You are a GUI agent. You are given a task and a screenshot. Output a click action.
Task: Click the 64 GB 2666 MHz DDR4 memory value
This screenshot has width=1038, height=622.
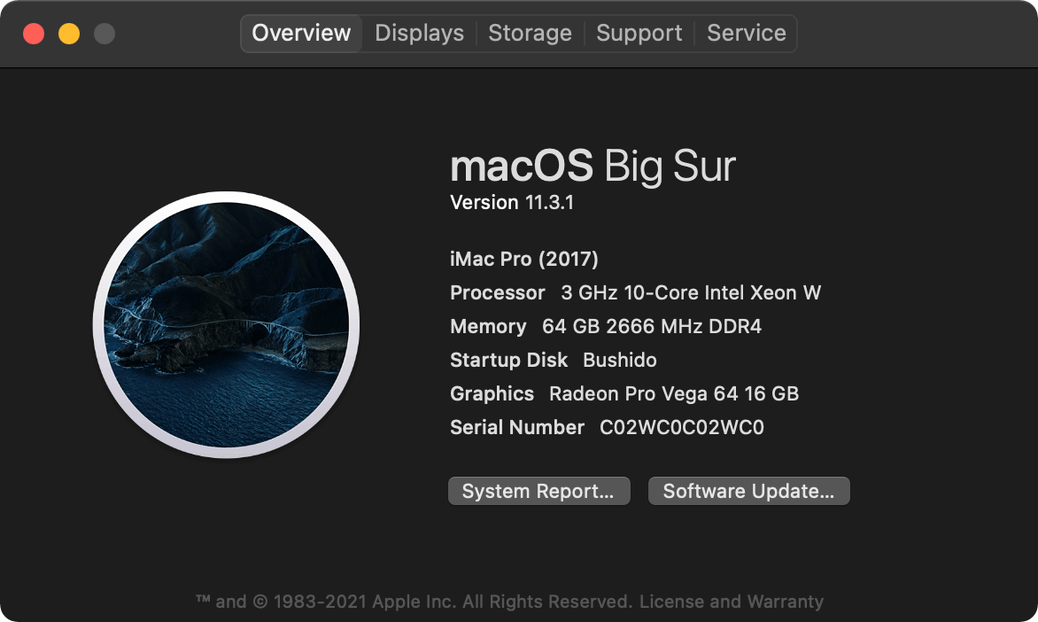pyautogui.click(x=651, y=327)
